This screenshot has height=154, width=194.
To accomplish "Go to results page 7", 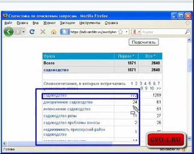I will tap(158, 83).
